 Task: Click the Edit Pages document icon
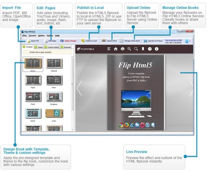click(x=46, y=41)
